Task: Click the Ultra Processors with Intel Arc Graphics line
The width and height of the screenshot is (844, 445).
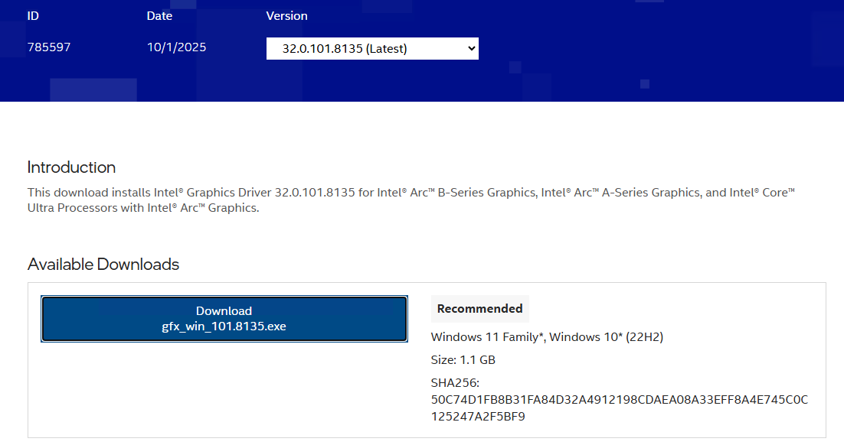Action: pyautogui.click(x=143, y=208)
